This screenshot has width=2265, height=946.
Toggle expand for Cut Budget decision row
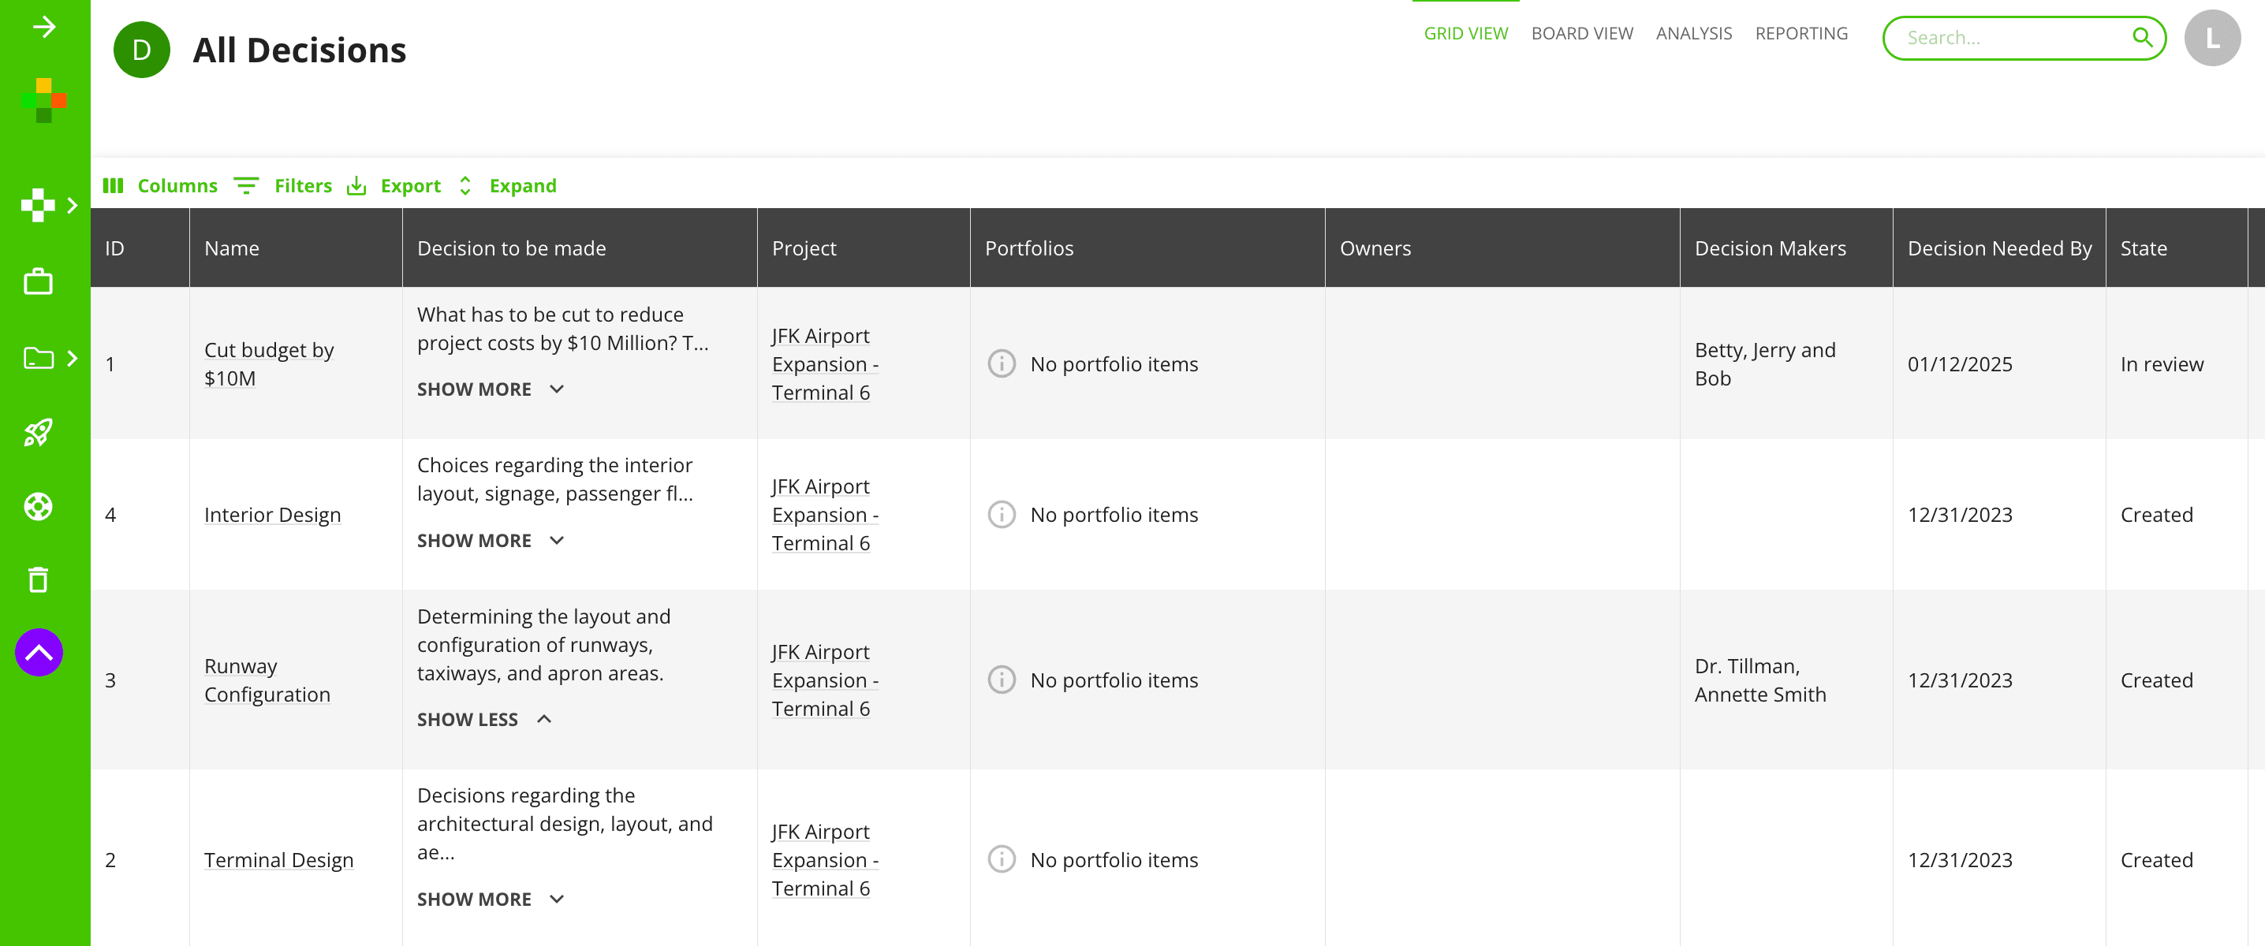click(x=491, y=389)
